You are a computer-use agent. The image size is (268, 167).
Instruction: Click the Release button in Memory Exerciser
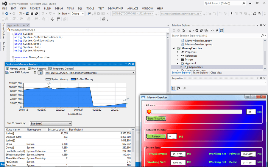click(x=156, y=136)
